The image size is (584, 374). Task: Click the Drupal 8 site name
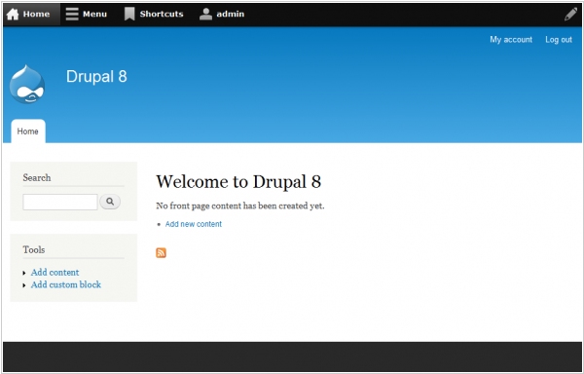click(x=96, y=76)
